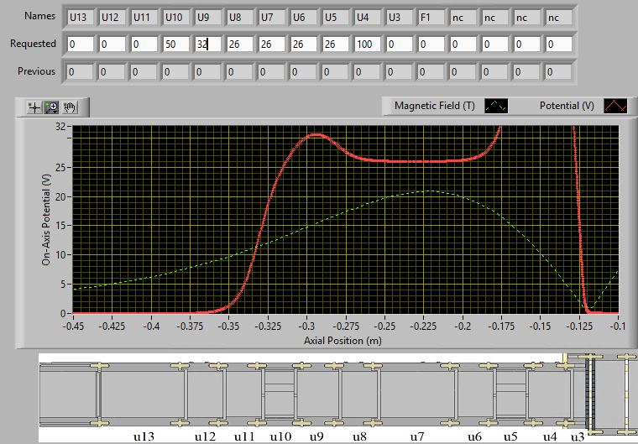The image size is (638, 444).
Task: Click the U7 requested field showing 26
Action: click(x=271, y=44)
